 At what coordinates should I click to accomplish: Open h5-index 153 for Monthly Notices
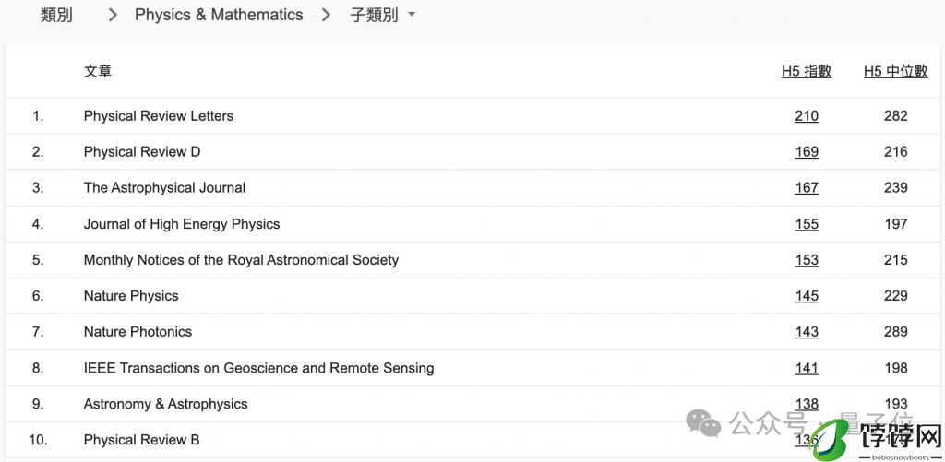[807, 260]
